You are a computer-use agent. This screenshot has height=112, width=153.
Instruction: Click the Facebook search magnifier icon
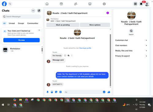pos(10,4)
